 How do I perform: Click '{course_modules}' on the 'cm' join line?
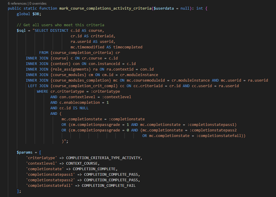tap(68, 75)
